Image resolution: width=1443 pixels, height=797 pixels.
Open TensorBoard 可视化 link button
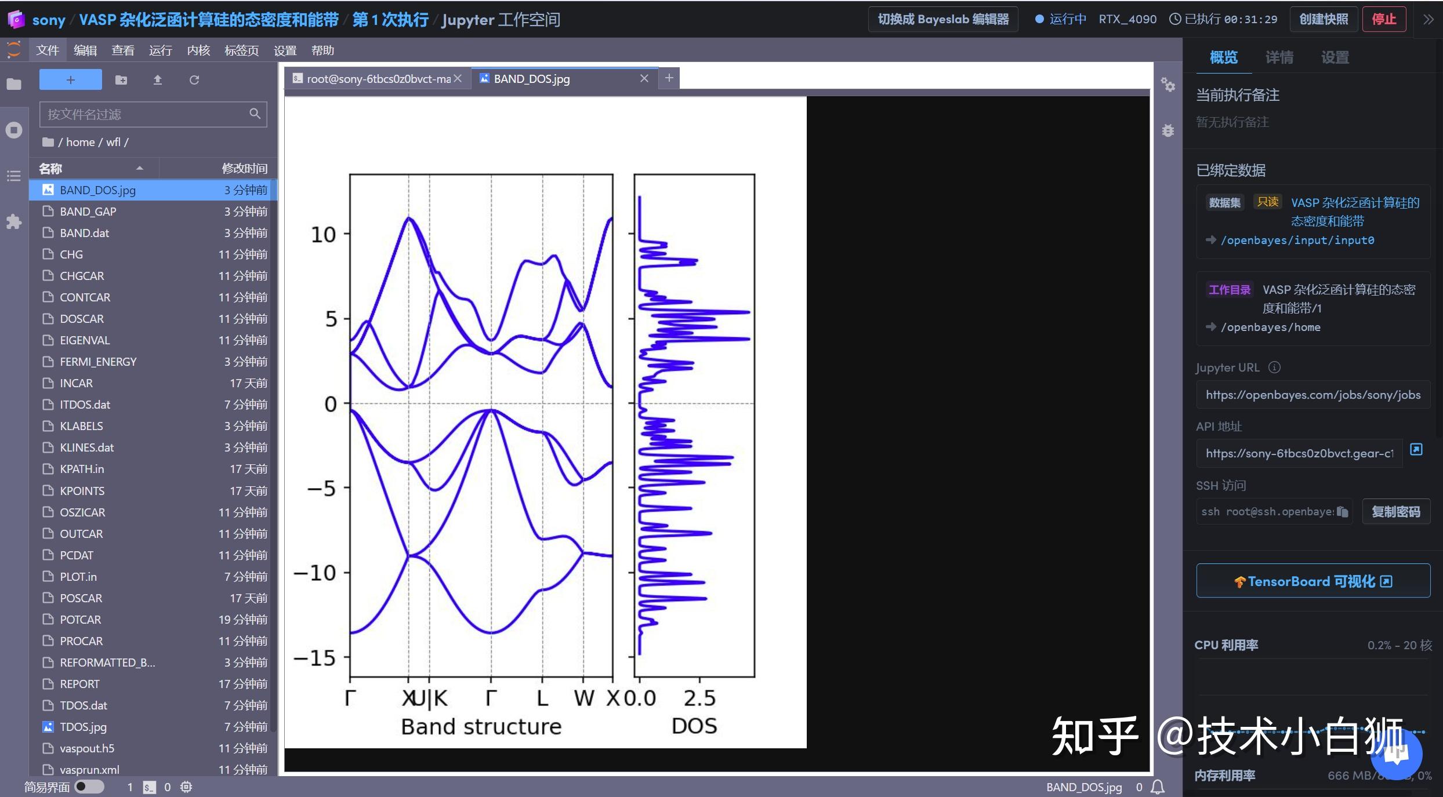point(1313,581)
